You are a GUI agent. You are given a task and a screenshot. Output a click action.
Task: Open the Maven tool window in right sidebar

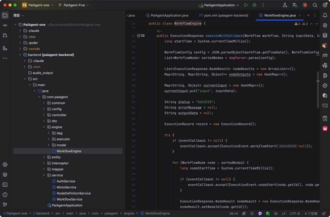(x=325, y=55)
